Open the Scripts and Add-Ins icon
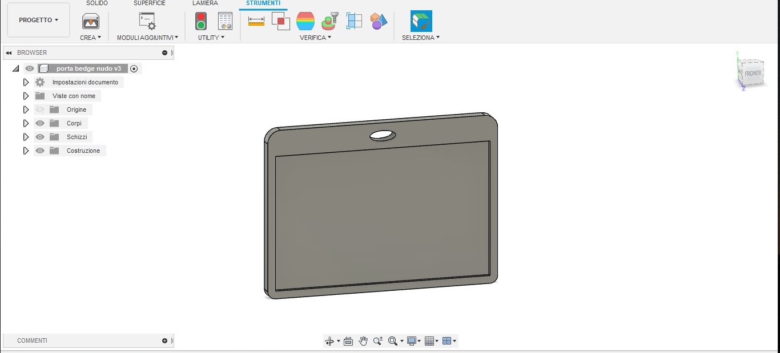This screenshot has width=780, height=353. [x=147, y=22]
